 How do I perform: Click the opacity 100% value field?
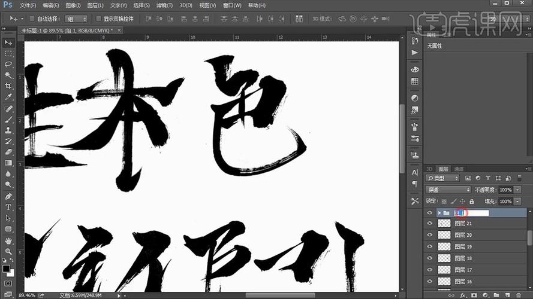click(506, 190)
